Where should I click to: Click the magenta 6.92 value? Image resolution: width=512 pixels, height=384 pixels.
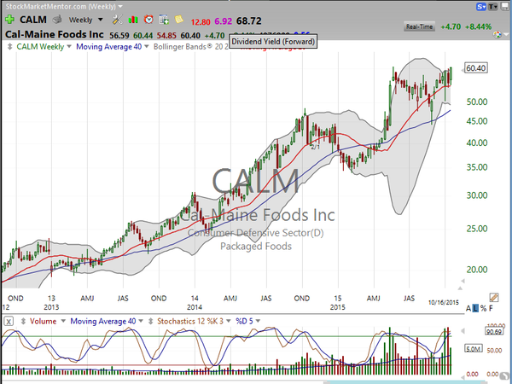[223, 21]
